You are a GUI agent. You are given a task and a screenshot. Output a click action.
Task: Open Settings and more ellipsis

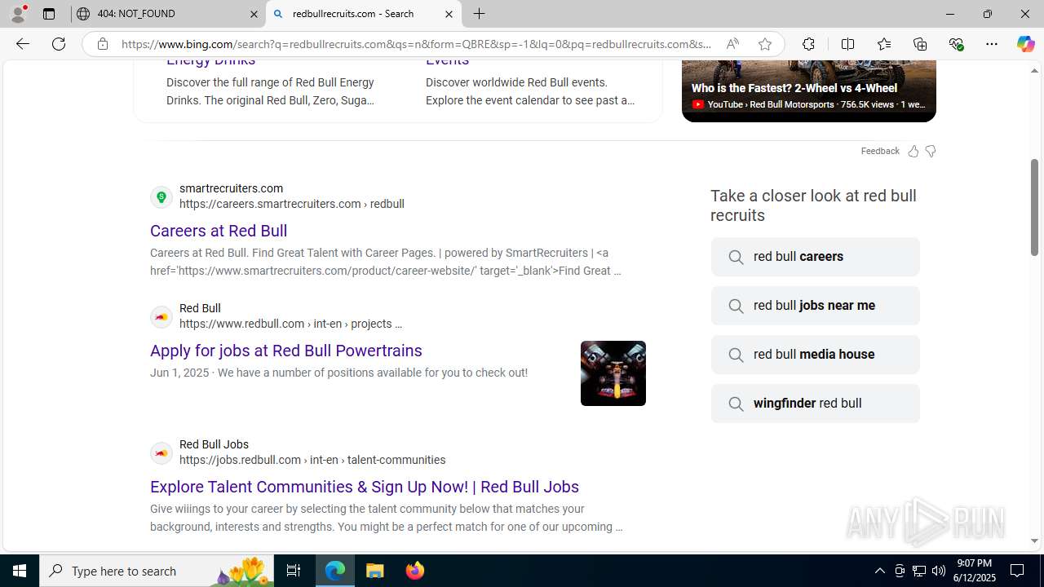tap(992, 44)
